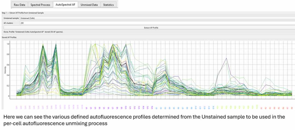Open the Raw Data tab
This screenshot has height=130, width=295.
coord(20,5)
